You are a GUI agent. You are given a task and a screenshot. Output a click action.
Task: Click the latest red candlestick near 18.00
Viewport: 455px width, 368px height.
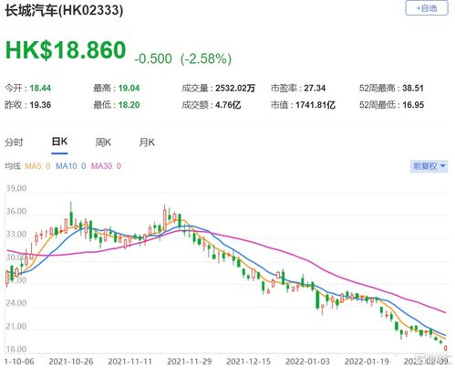pyautogui.click(x=446, y=348)
